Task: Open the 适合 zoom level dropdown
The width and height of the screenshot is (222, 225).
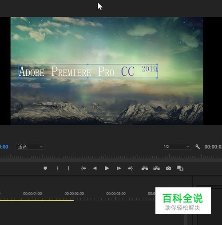Action: (x=30, y=147)
